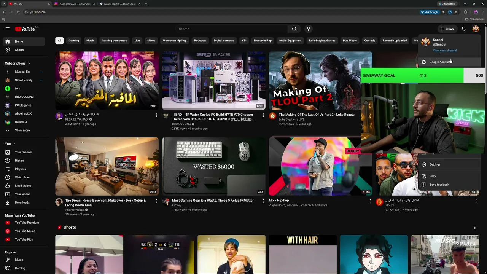Open REDA EL WAHABI channel avatar
This screenshot has height=274, width=487.
tap(59, 116)
